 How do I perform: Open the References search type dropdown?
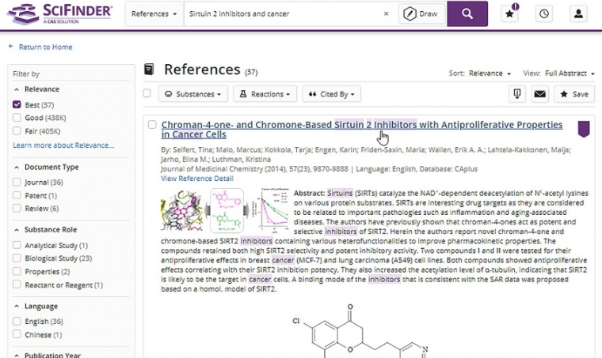[154, 13]
